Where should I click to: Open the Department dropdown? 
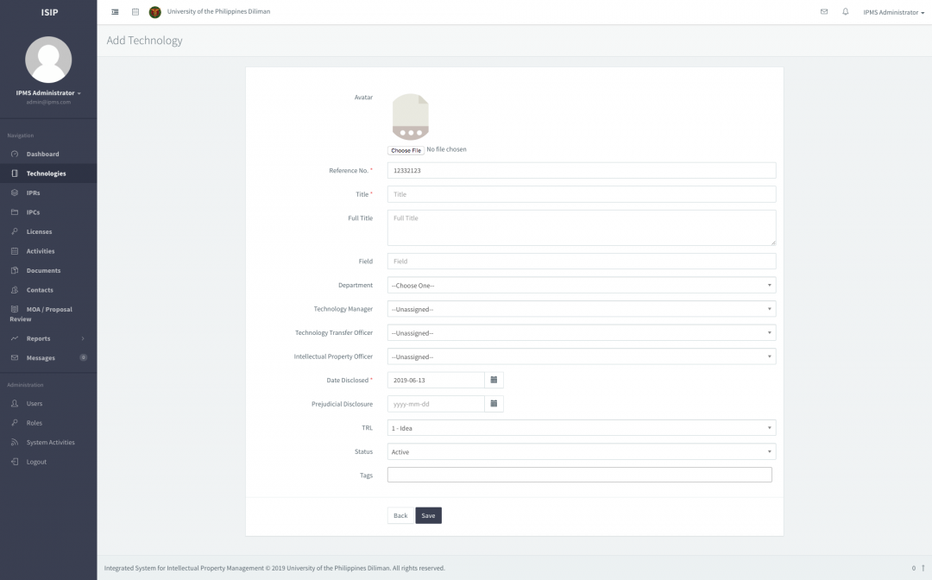pyautogui.click(x=582, y=285)
